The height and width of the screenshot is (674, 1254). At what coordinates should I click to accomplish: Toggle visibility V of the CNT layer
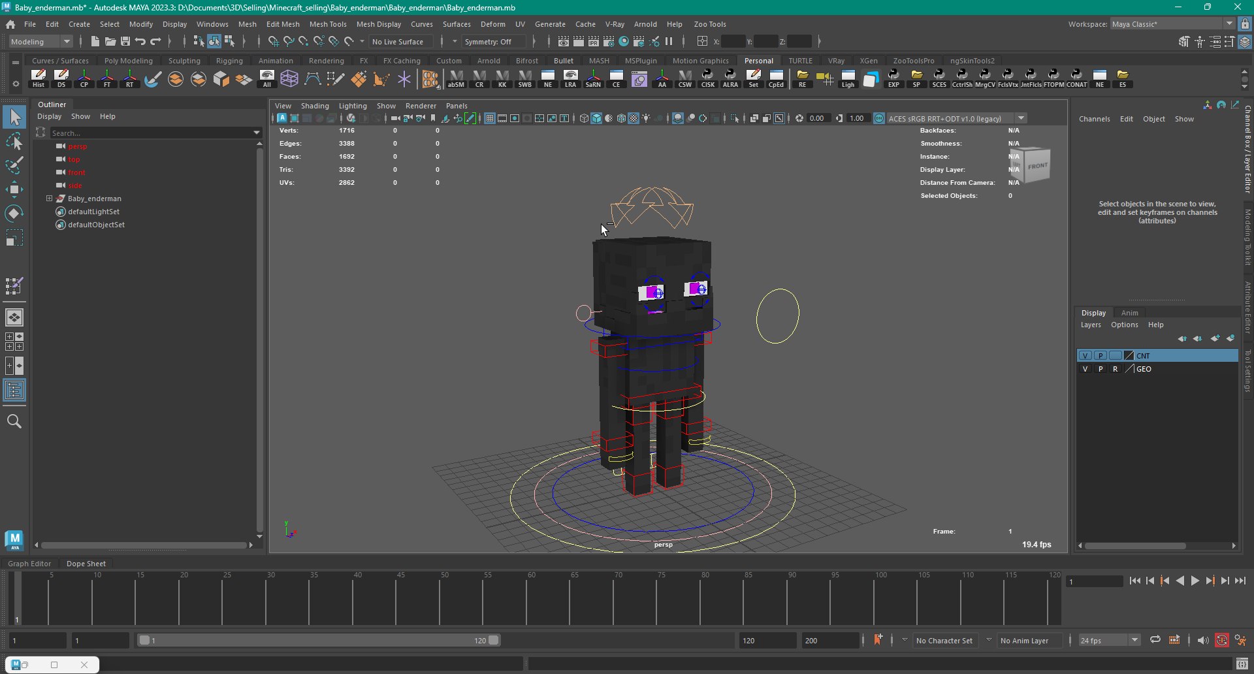1085,356
